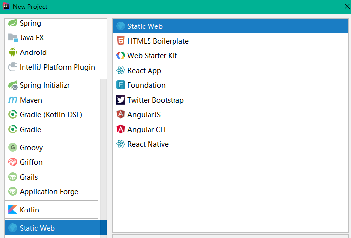351x238 pixels.
Task: Choose the Foundation template icon
Action: (121, 85)
